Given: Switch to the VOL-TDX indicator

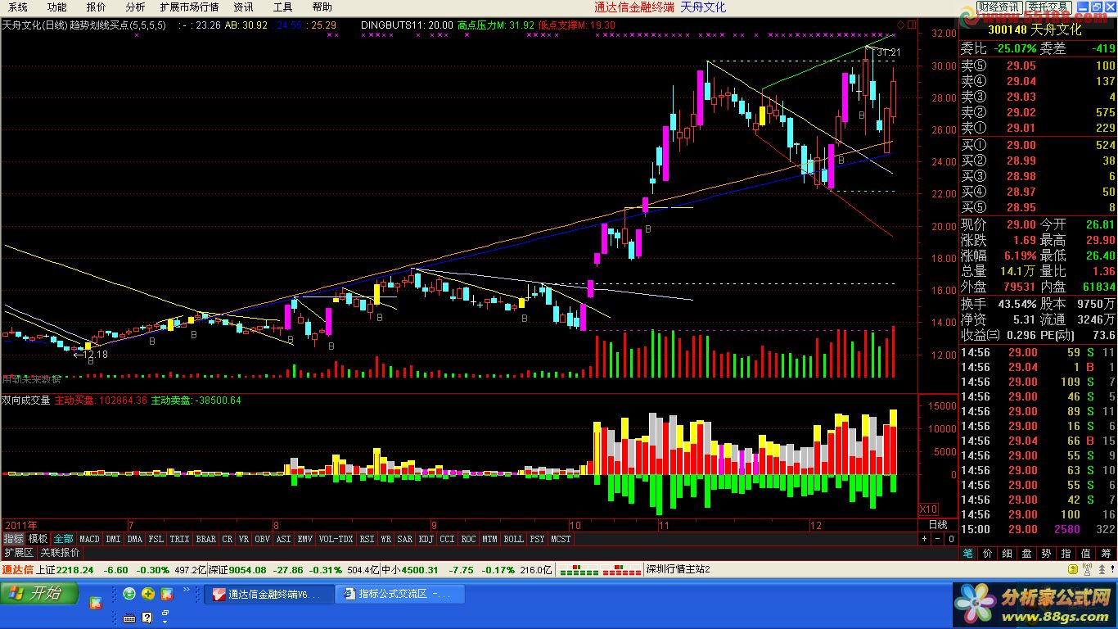Looking at the screenshot, I should click(336, 539).
